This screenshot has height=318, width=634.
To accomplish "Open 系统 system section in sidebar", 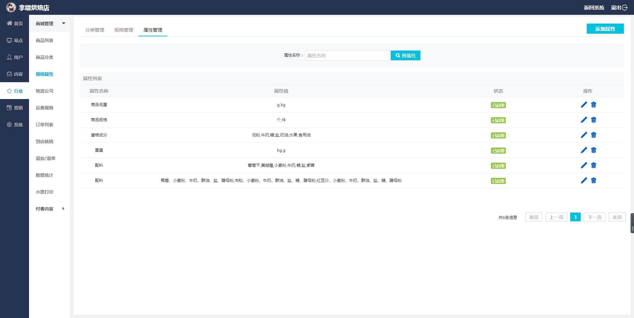I will coord(15,124).
